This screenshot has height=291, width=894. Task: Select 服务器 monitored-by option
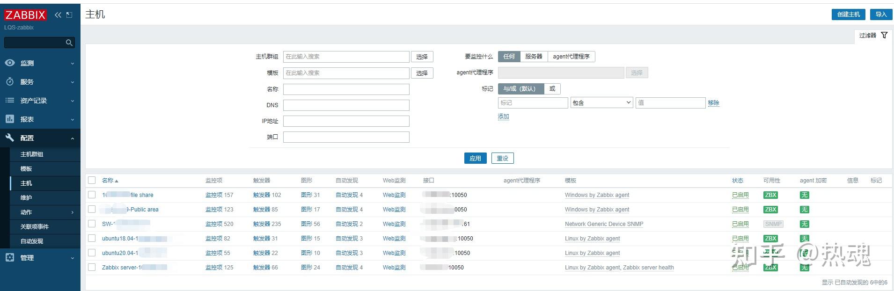[534, 57]
